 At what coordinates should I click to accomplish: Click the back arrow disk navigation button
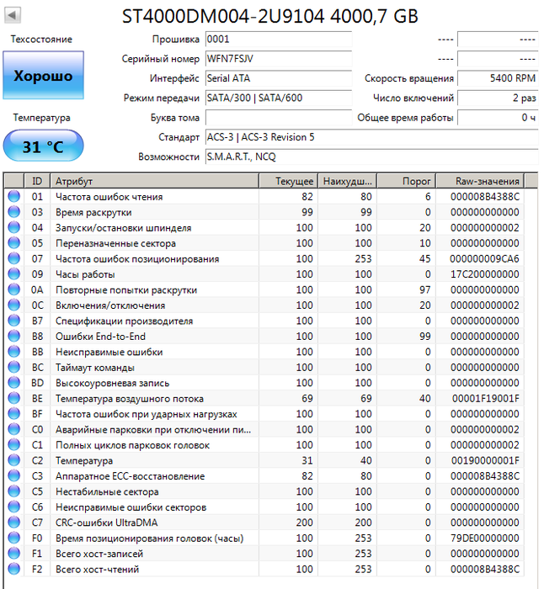(13, 15)
